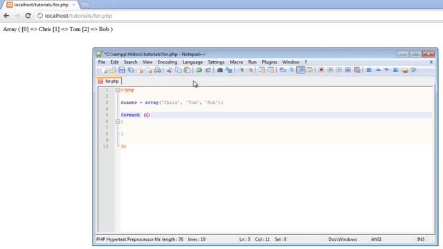Click the Zoom Out toolbar icon
Image resolution: width=443 pixels, height=249 pixels.
point(250,70)
